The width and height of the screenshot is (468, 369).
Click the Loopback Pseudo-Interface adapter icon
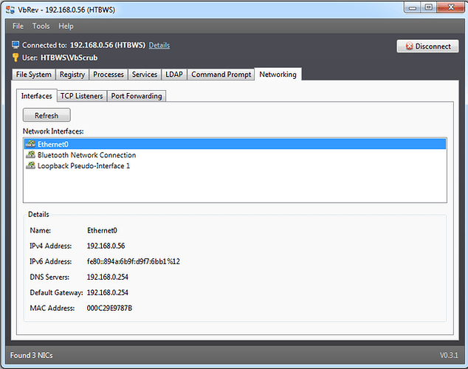30,166
